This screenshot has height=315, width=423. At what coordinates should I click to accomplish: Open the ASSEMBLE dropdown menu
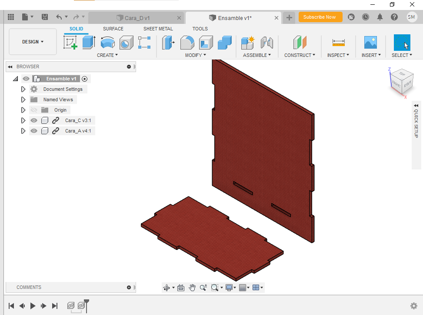click(257, 55)
